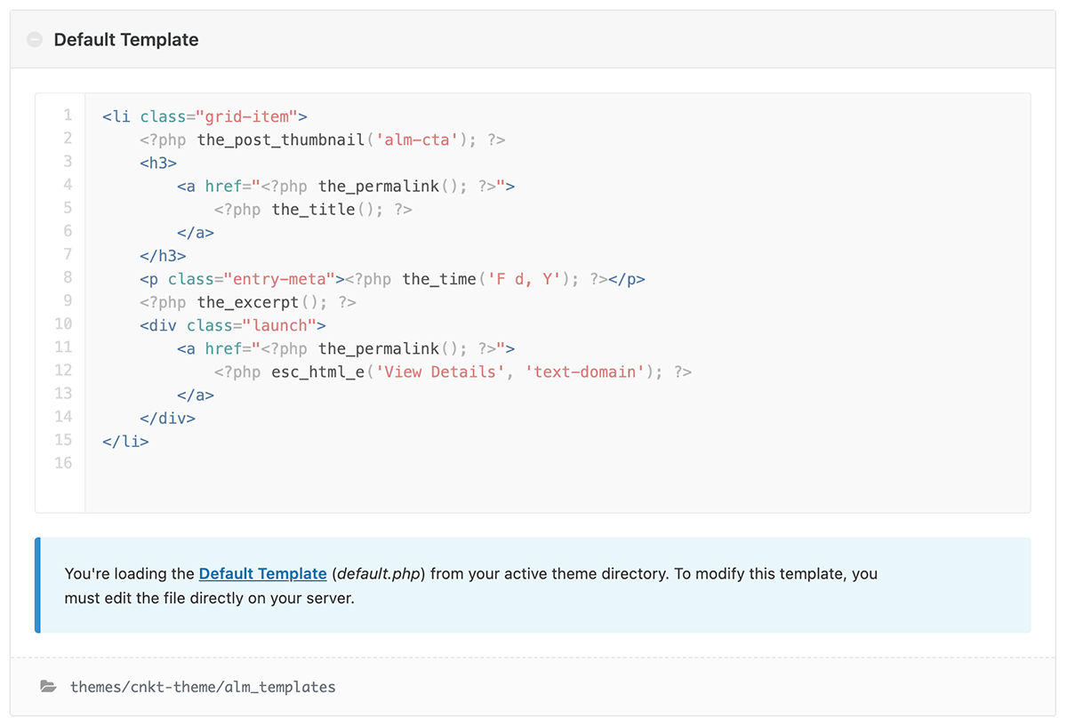The height and width of the screenshot is (726, 1067).
Task: Click the themes/cnkt-theme/alm_templates path
Action: tap(203, 687)
